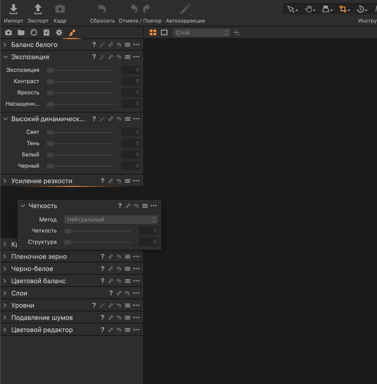Click the Яркость value field
The image size is (377, 384).
[131, 93]
